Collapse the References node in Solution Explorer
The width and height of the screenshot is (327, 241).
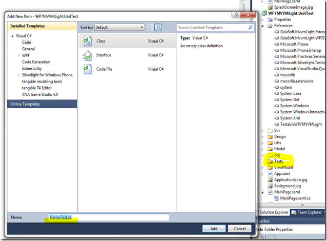(x=262, y=26)
